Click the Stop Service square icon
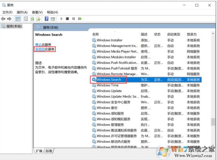 (x=67, y=18)
